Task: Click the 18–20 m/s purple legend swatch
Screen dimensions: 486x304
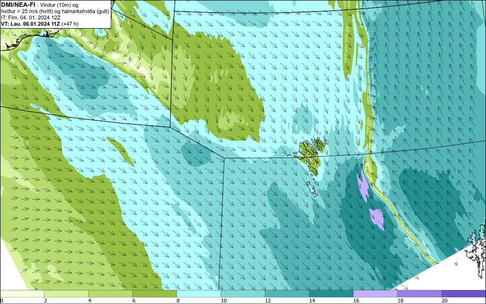Action: (420, 293)
